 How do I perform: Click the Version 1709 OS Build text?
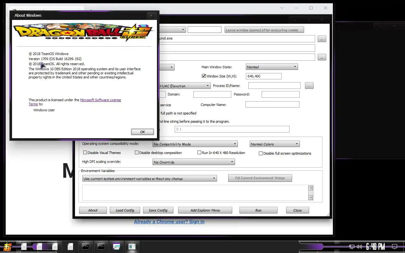click(55, 59)
